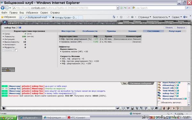This screenshot has width=192, height=120.
Task: Click the search magnifier icon in Live Search
Action: pos(187,8)
